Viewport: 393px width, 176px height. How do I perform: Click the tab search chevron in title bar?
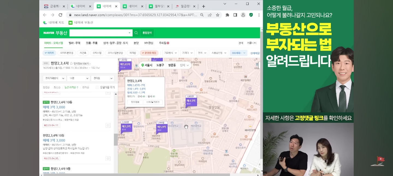225,4
